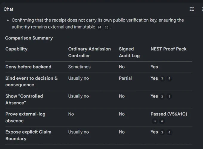Click citation 3 under 'Passed (V56A1C)'

point(155,121)
